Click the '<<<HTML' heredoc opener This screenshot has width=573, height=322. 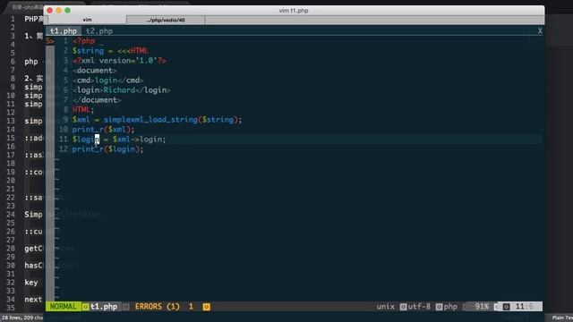133,51
